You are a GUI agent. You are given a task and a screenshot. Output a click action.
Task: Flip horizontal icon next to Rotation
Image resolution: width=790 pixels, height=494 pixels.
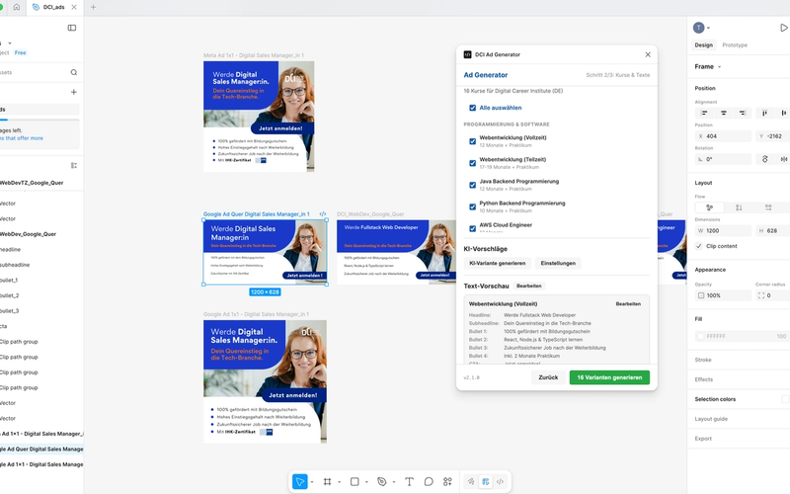tap(783, 159)
